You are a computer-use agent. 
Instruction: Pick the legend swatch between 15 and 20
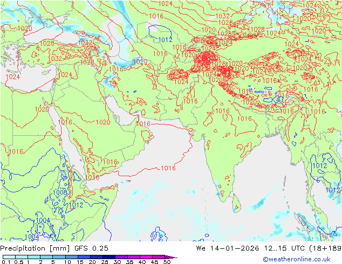pos(84,257)
